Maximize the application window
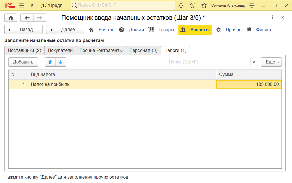The width and height of the screenshot is (292, 183). 275,6
